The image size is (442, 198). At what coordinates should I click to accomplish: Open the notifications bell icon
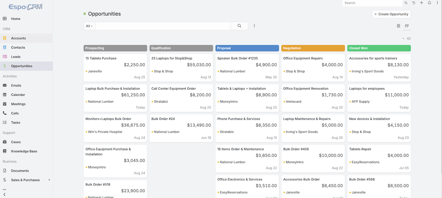pyautogui.click(x=429, y=3)
